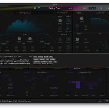This screenshot has width=109, height=109.
Task: Open the RANDOM modulation tab
Action: pyautogui.click(x=77, y=69)
